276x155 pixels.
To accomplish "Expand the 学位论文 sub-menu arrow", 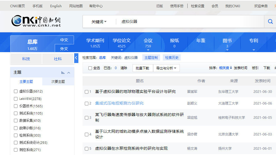I will 122,50.
